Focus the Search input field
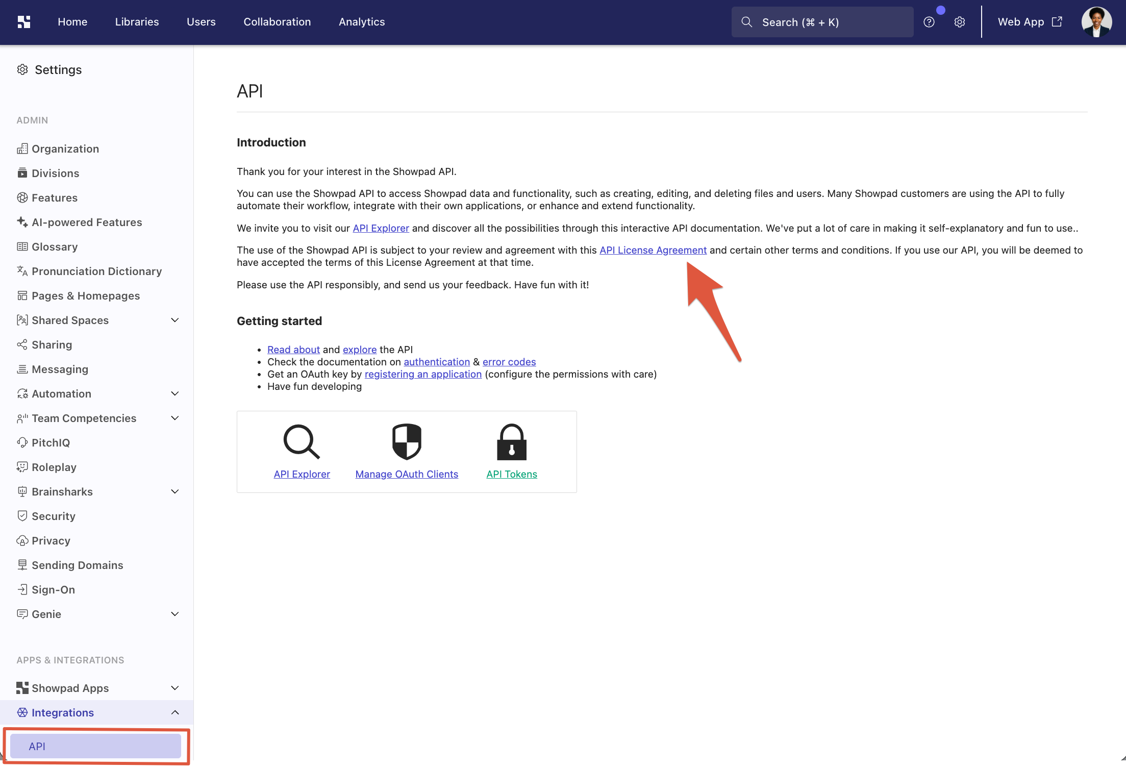The height and width of the screenshot is (768, 1126). [x=822, y=22]
